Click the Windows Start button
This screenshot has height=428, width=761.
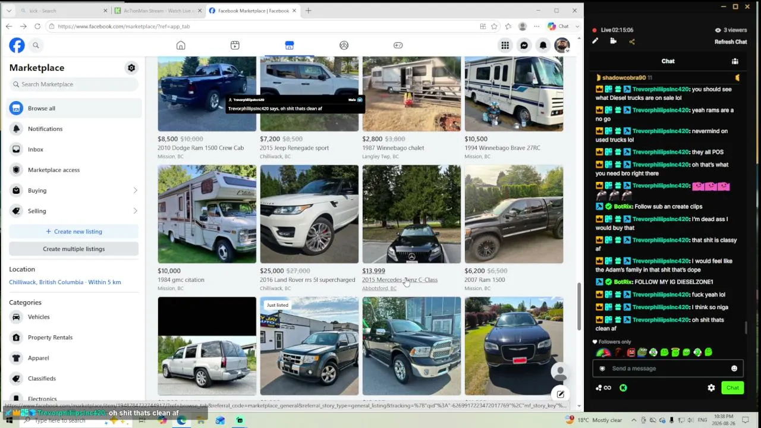10,421
